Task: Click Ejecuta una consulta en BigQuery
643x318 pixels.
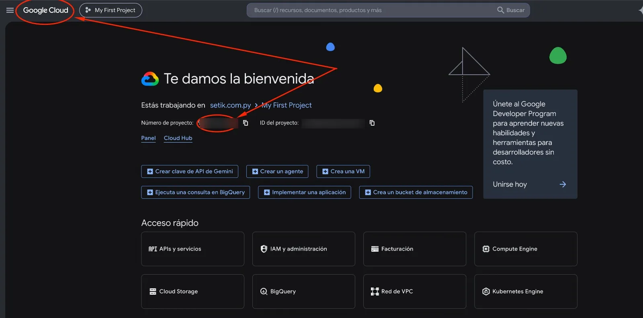Action: [196, 192]
